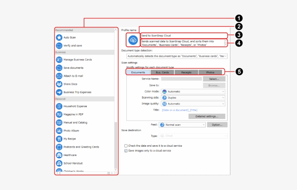The height and width of the screenshot is (190, 297).
Task: Click the Color mode Automatic icon
Action: coord(164,92)
